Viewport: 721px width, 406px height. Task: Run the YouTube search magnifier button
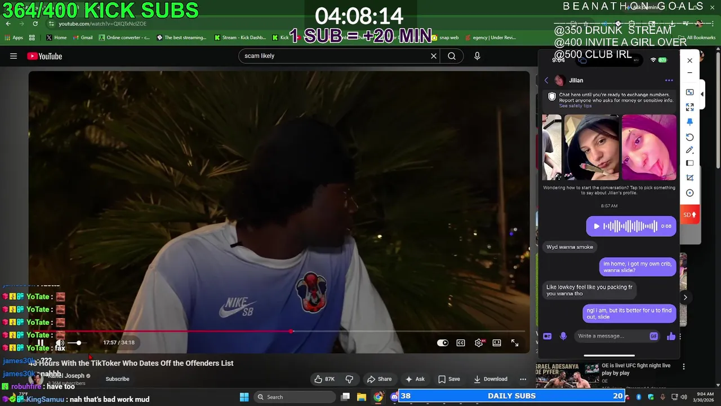point(452,56)
